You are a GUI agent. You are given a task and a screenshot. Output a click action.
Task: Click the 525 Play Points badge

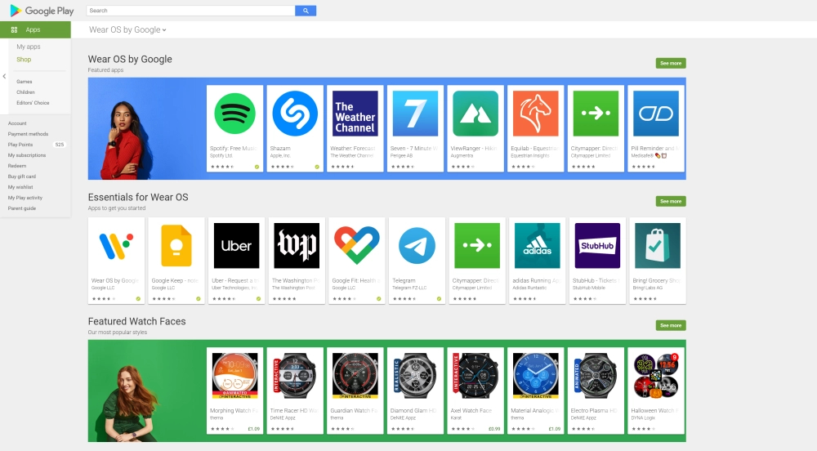(60, 145)
